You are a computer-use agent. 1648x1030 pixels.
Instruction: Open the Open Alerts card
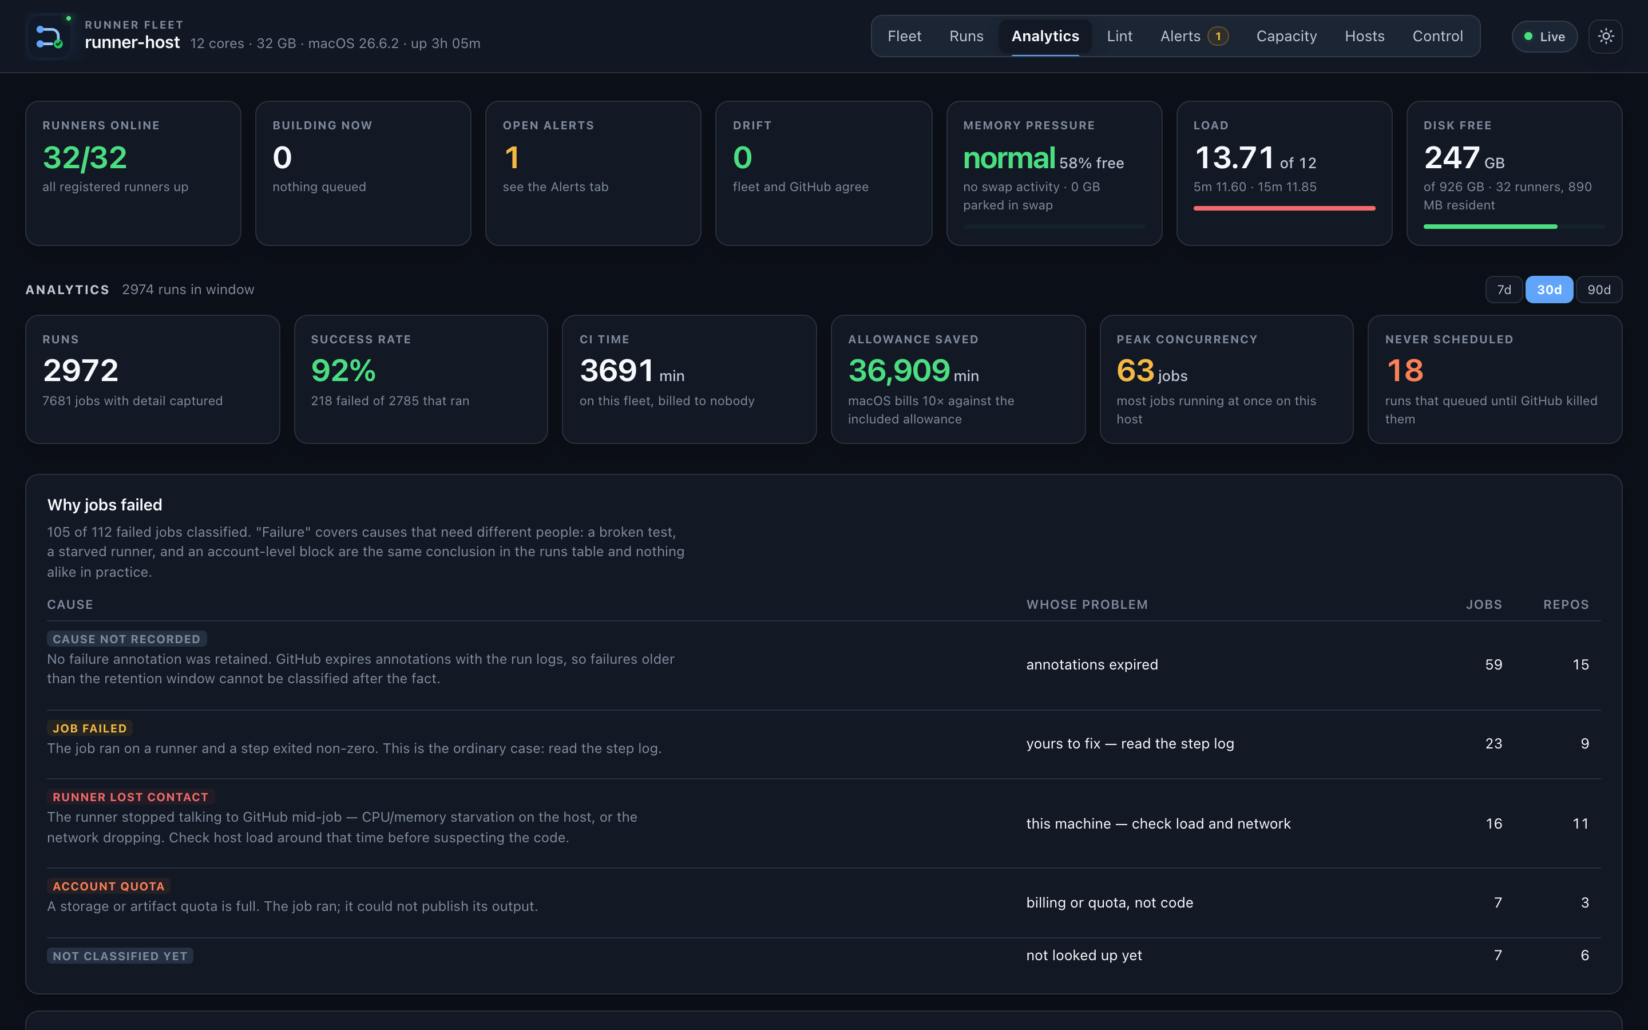(x=593, y=173)
